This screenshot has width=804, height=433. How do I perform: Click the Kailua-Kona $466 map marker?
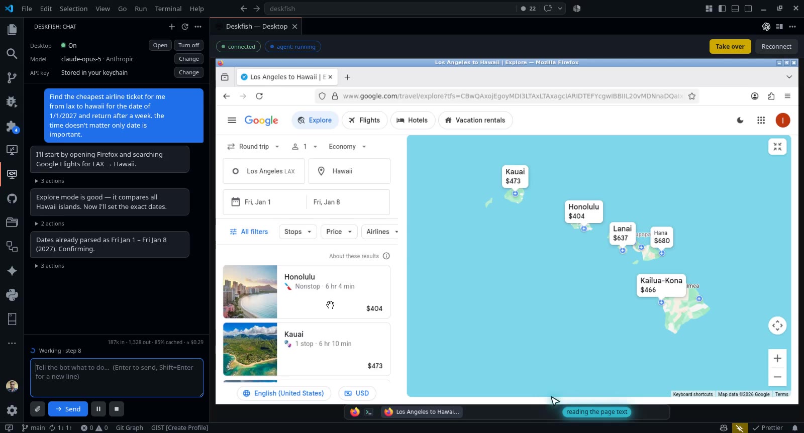point(661,285)
